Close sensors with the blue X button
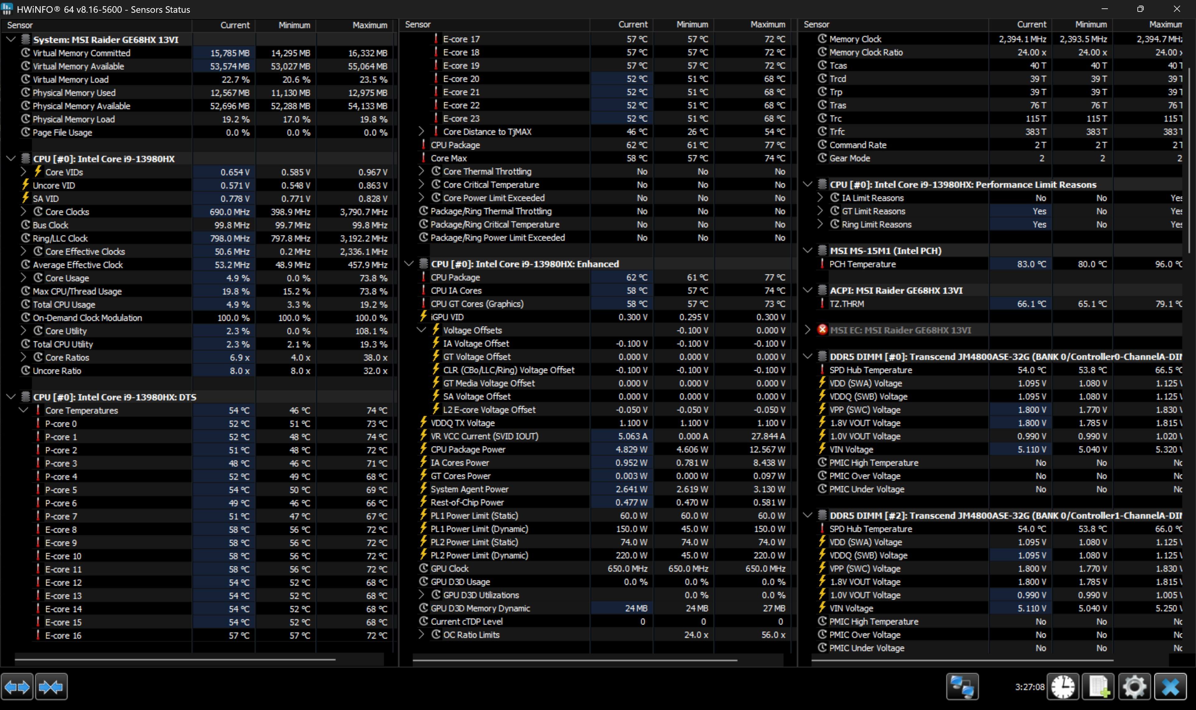Image resolution: width=1196 pixels, height=710 pixels. click(1170, 687)
